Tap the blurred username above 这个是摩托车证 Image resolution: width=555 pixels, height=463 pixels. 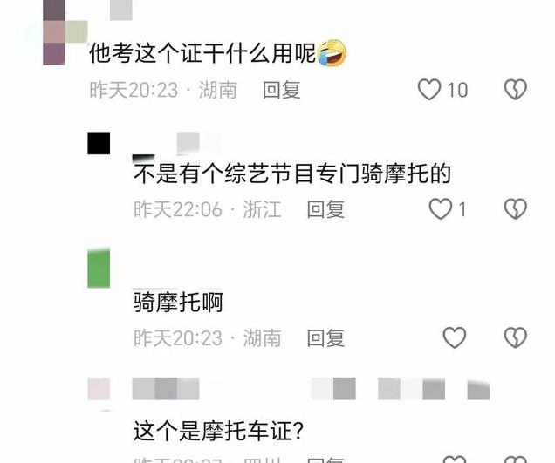(166, 389)
